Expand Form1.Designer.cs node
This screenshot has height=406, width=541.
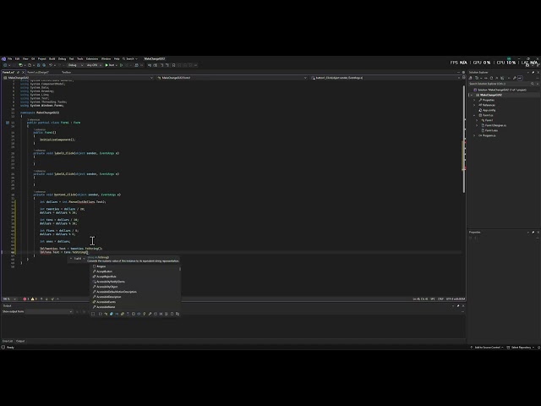477,125
